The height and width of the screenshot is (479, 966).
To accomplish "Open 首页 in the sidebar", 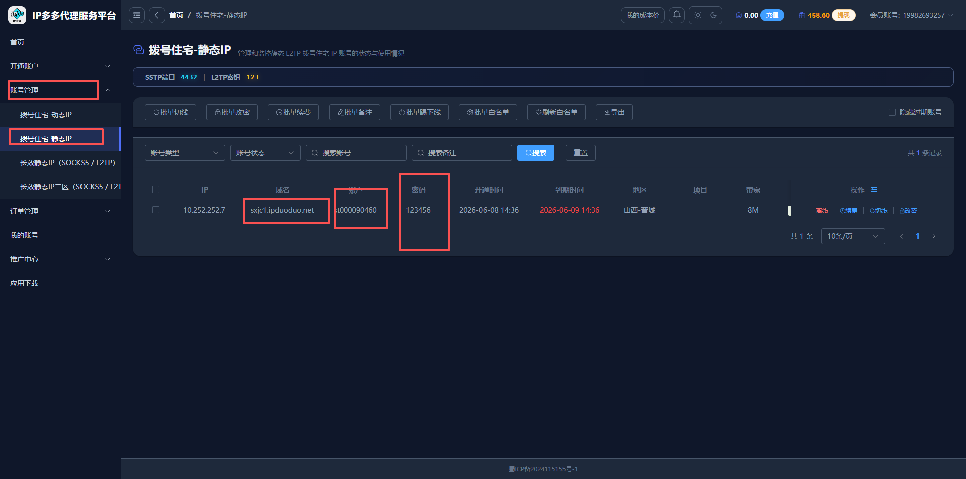I will pos(60,42).
